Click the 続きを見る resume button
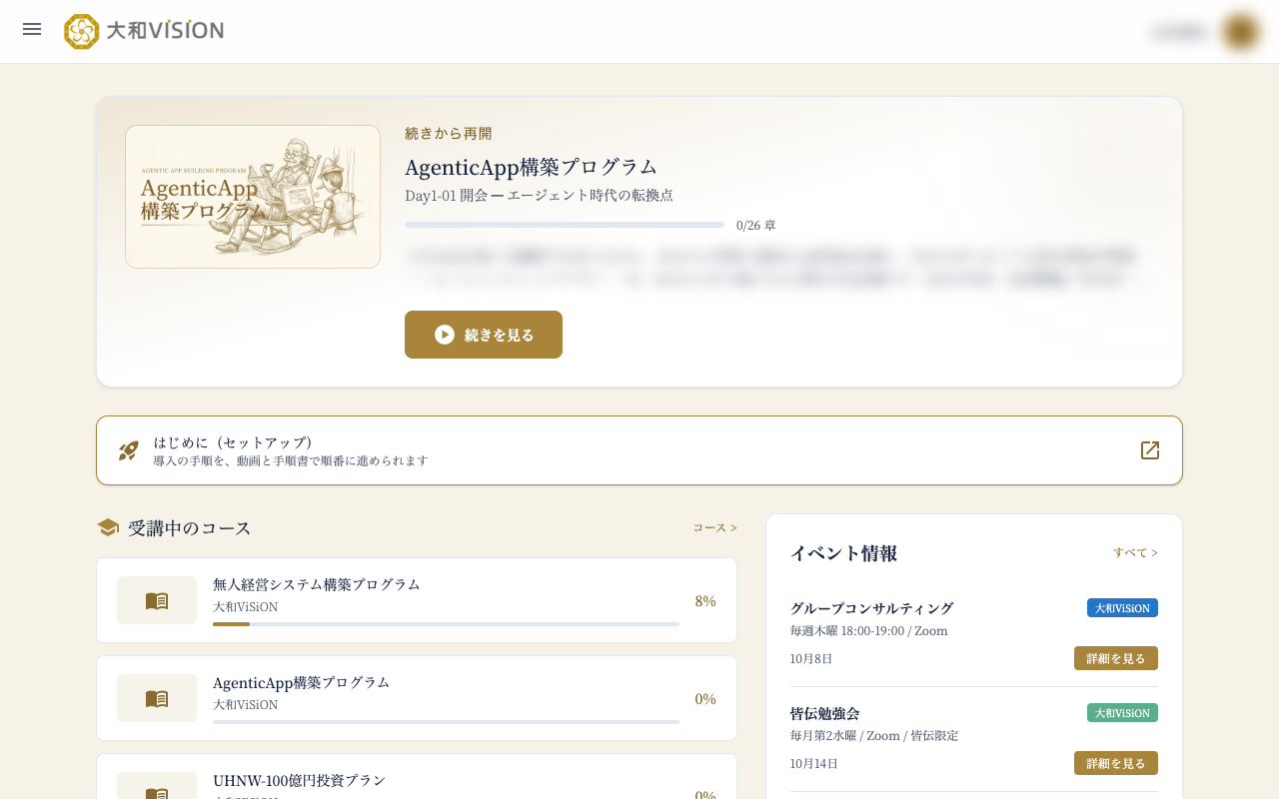The height and width of the screenshot is (799, 1279). tap(484, 335)
